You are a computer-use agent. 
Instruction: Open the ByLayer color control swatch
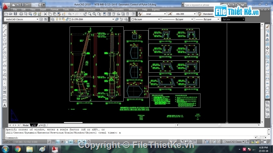click(145, 19)
